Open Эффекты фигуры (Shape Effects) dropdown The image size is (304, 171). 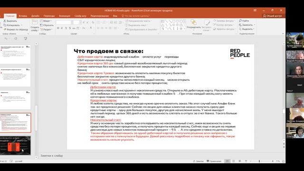pos(224,29)
